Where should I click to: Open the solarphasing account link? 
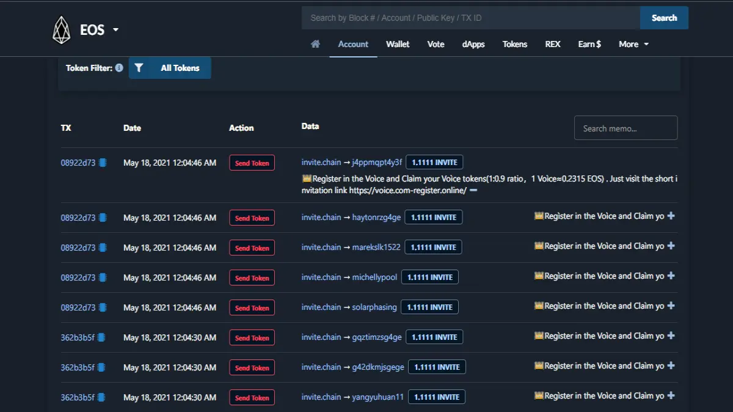point(374,307)
